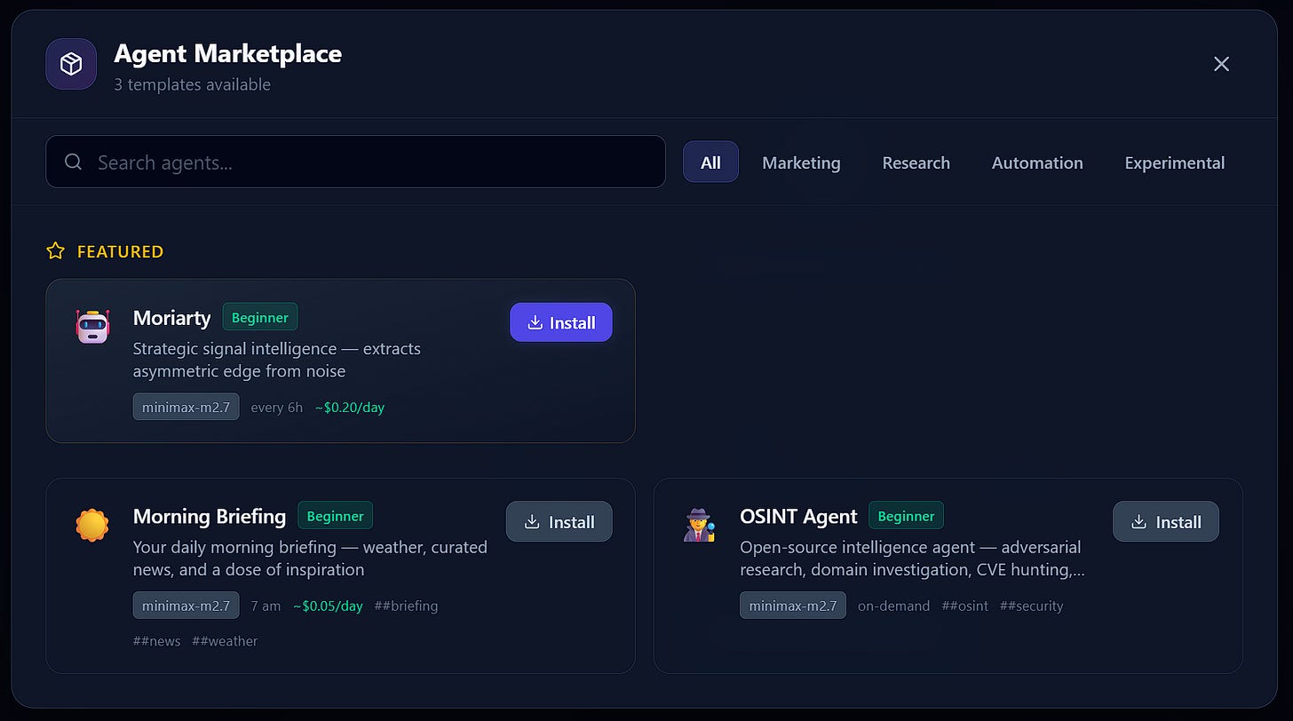Install the Morning Briefing agent
This screenshot has width=1293, height=721.
[x=559, y=521]
